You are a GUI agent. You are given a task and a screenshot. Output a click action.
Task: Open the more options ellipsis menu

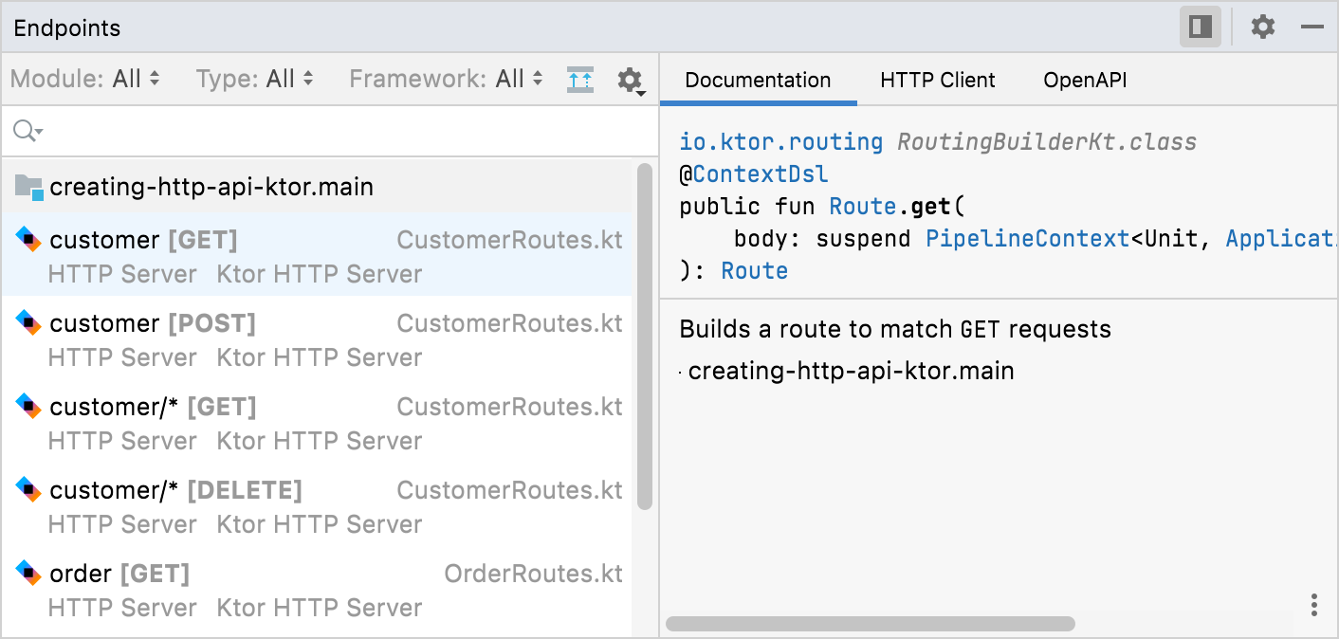pyautogui.click(x=1313, y=605)
